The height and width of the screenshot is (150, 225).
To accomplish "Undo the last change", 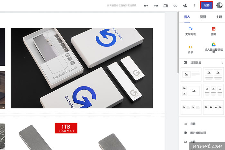I will [146, 6].
